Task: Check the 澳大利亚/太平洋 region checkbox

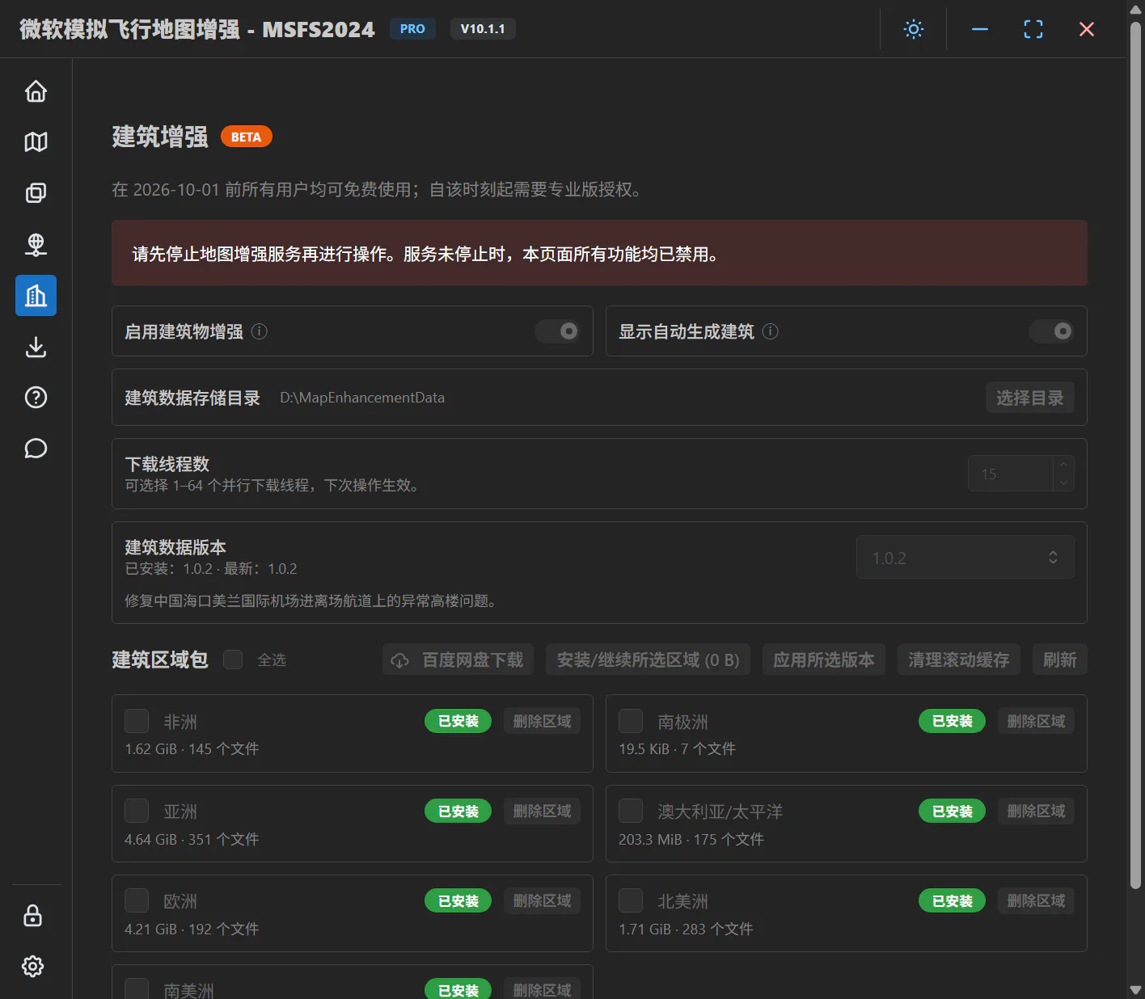Action: click(631, 811)
